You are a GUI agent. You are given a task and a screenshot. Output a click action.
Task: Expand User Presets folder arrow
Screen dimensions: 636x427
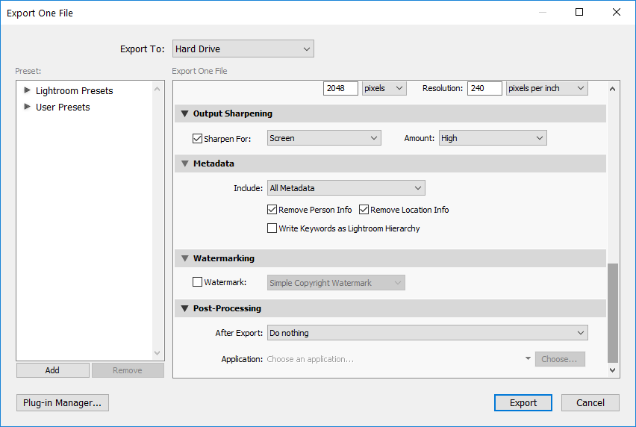[x=28, y=107]
